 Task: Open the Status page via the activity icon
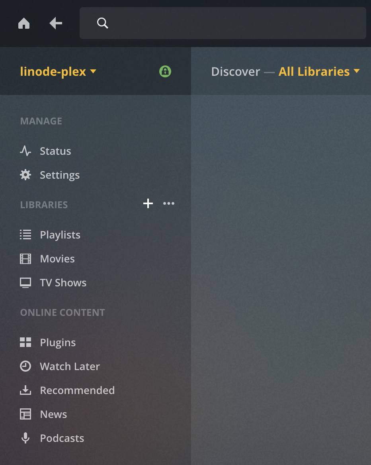pyautogui.click(x=25, y=151)
